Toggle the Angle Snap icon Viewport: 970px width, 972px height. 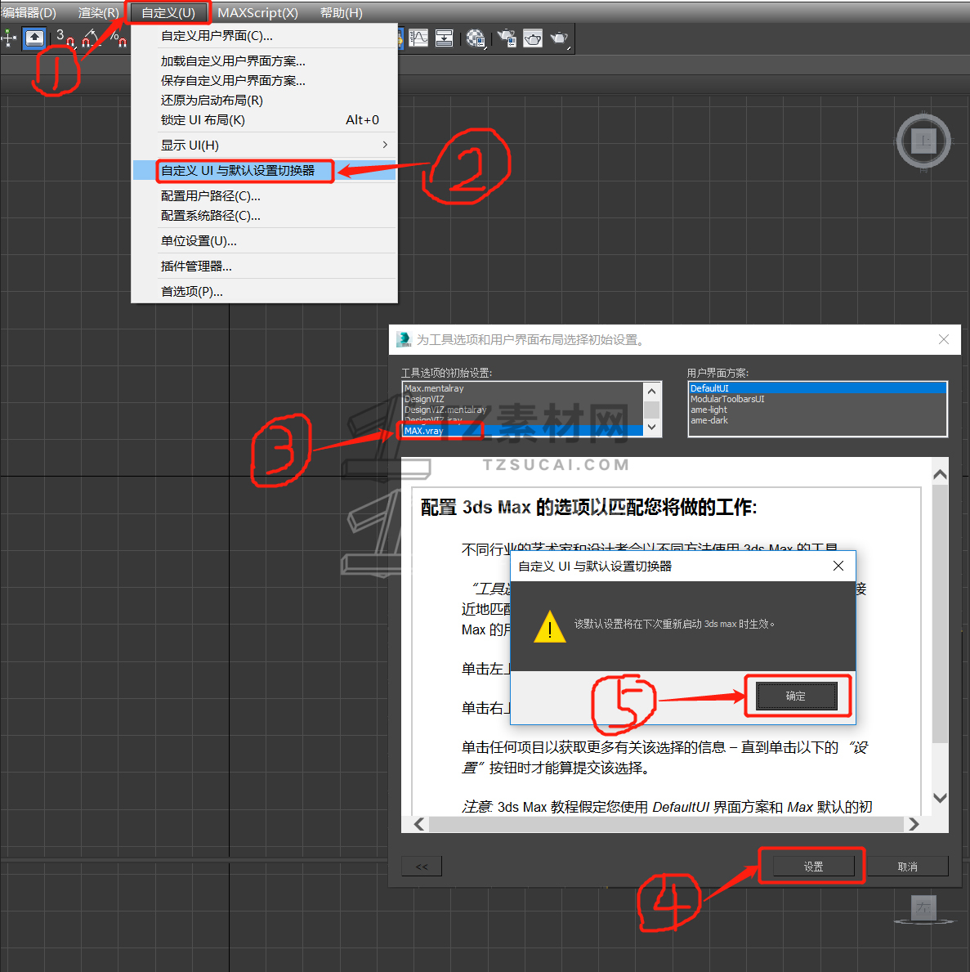click(x=91, y=38)
